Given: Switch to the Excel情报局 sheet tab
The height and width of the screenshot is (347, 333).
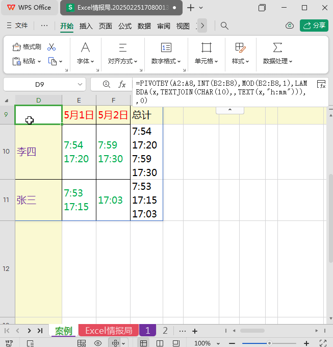Looking at the screenshot, I should tap(108, 331).
